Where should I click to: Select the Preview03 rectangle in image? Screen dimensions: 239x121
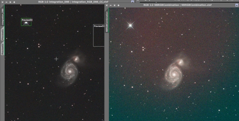(x=26, y=22)
